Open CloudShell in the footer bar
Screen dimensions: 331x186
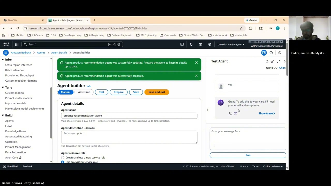click(10, 166)
